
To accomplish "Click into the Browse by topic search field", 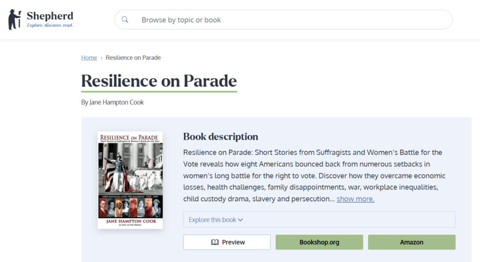I will point(284,20).
